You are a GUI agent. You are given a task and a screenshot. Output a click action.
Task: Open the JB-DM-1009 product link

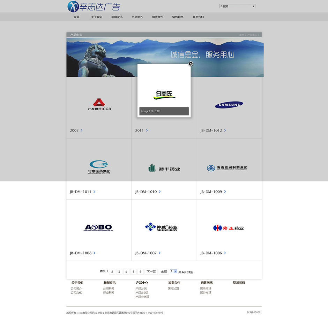pyautogui.click(x=211, y=192)
